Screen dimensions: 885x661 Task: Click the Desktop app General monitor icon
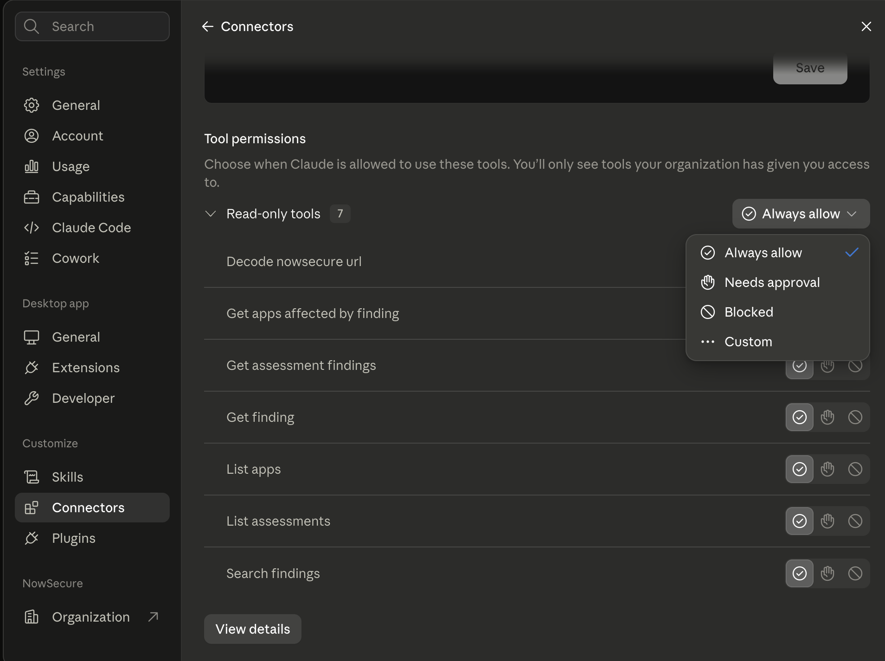click(31, 337)
